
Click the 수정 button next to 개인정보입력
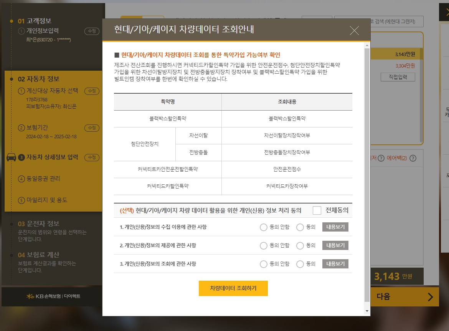92,31
